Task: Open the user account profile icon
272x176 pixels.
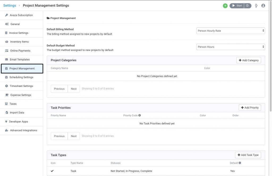Action: (x=263, y=6)
